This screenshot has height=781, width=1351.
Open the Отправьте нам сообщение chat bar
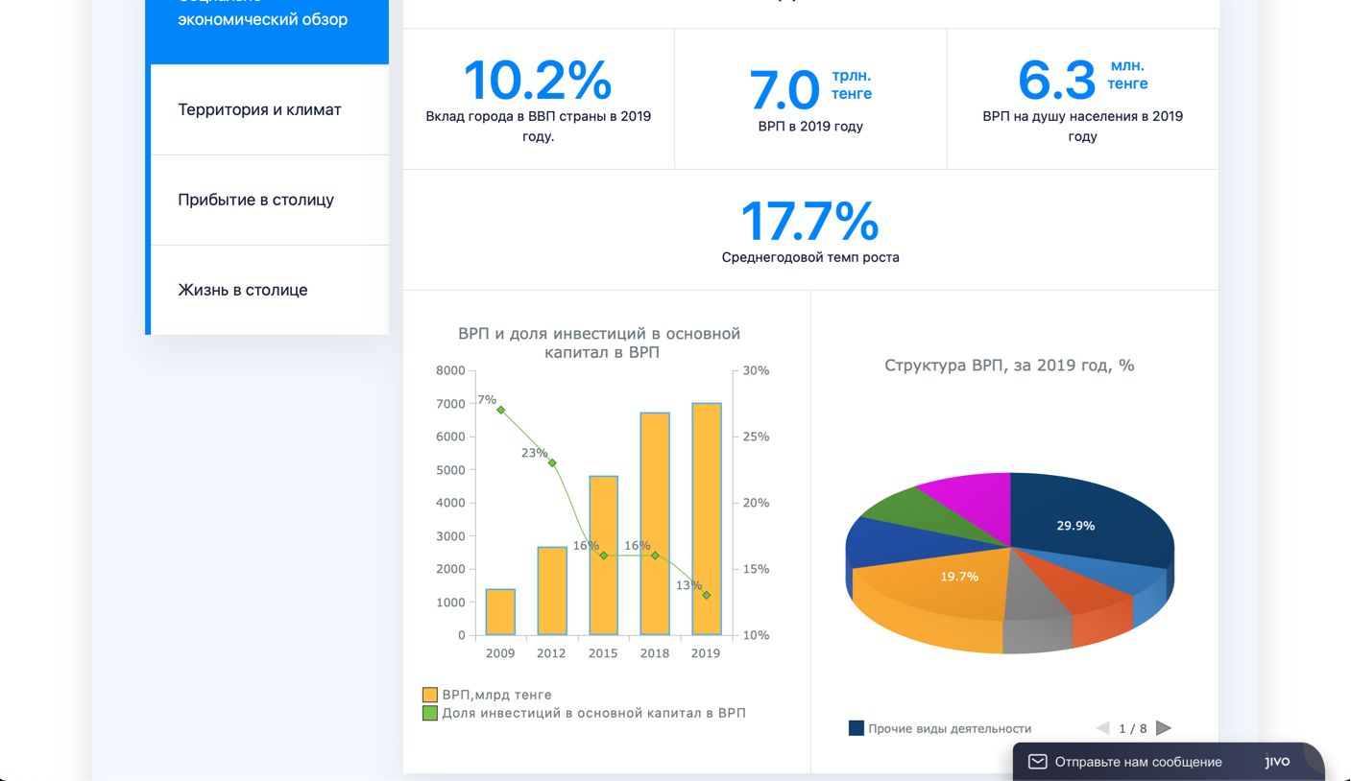coord(1169,762)
